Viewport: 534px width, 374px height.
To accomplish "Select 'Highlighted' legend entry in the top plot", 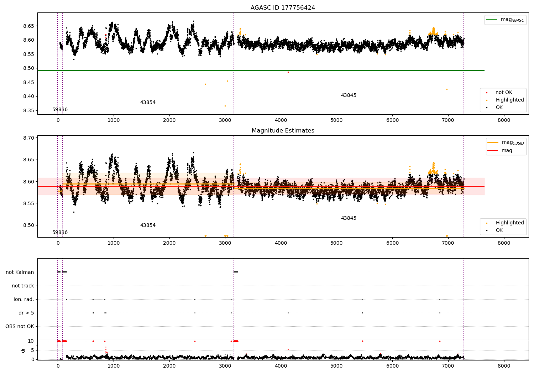I will tap(505, 100).
